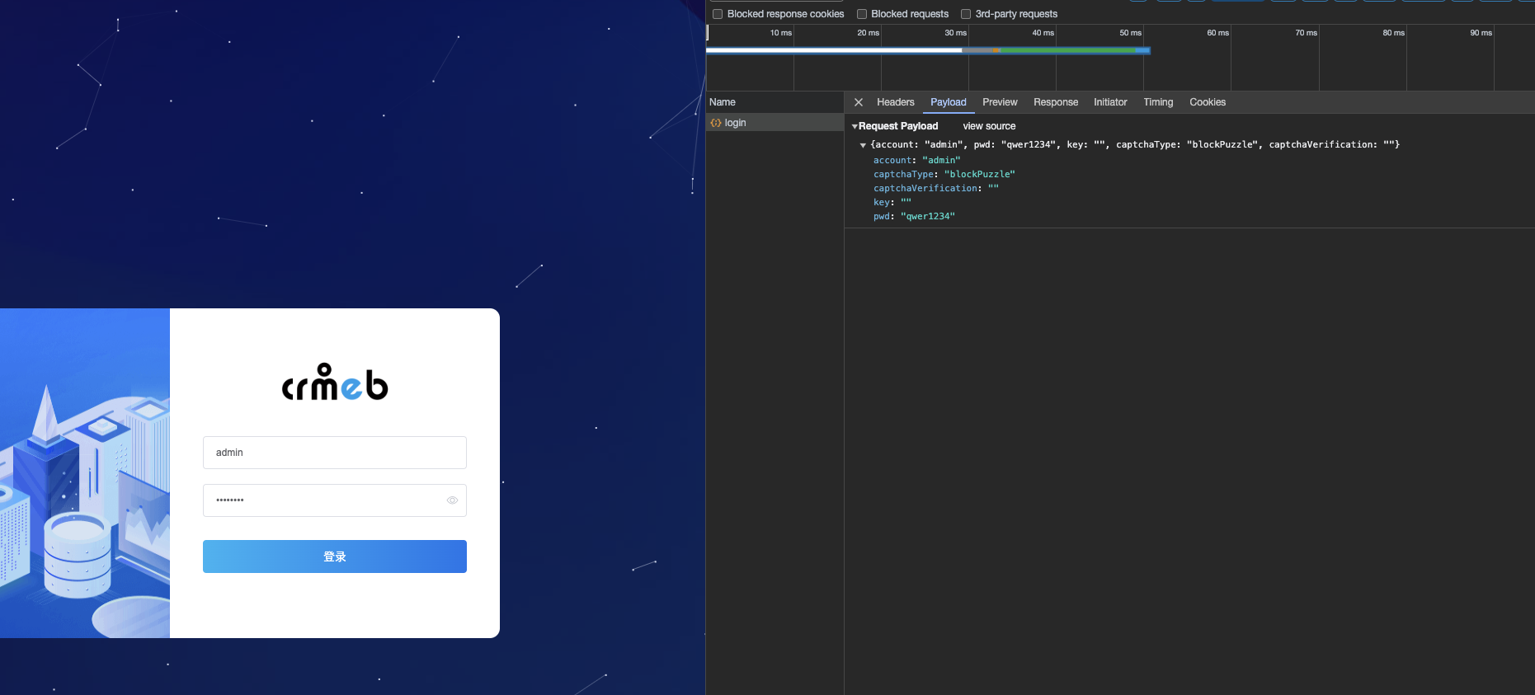Collapse the Request Payload section

point(855,126)
